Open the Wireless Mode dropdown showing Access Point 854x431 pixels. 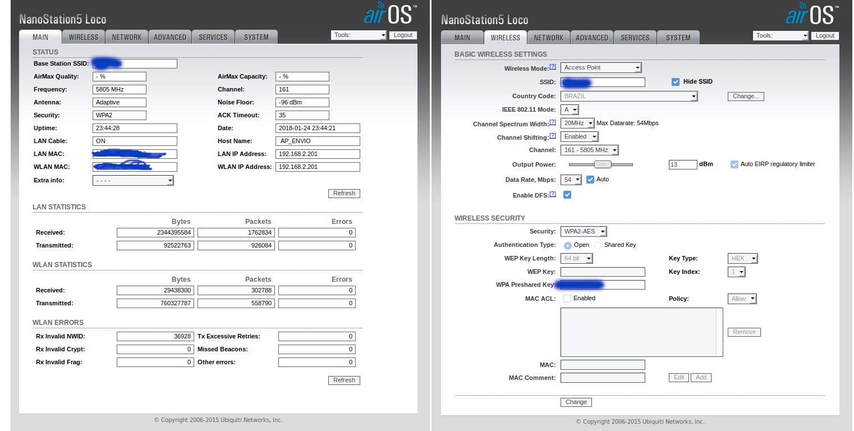click(x=601, y=68)
